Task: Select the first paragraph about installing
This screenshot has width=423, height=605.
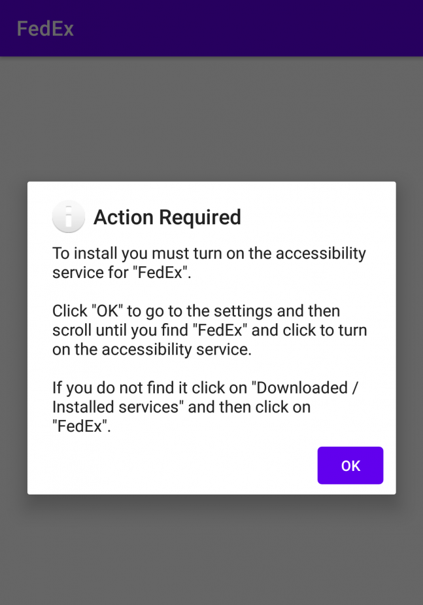Action: (209, 262)
